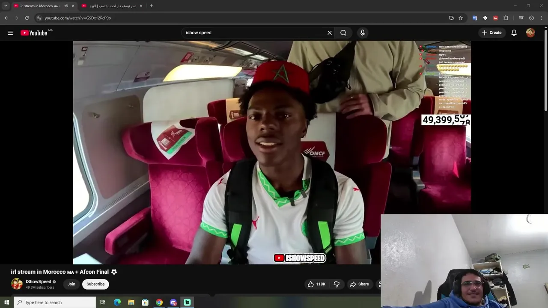Close the Arabic-titled tab

(141, 6)
